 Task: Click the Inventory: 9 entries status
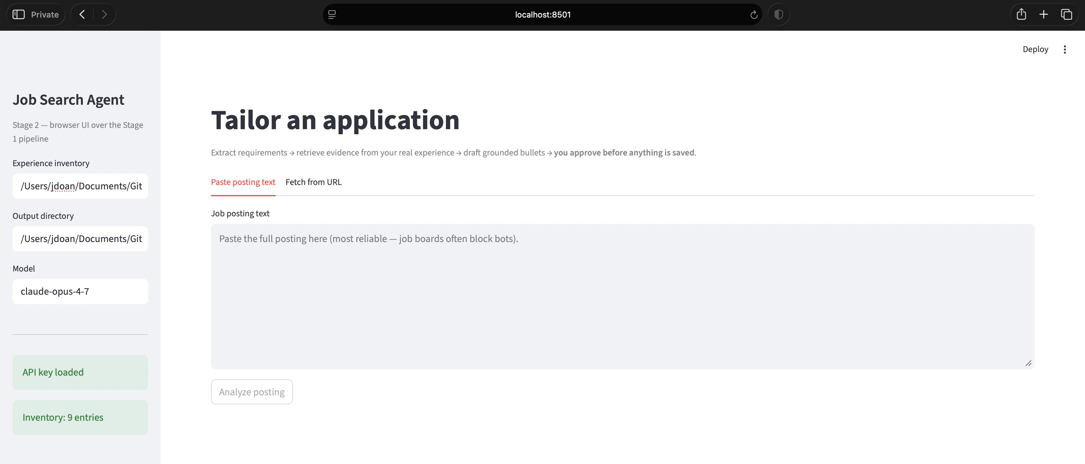click(x=80, y=417)
